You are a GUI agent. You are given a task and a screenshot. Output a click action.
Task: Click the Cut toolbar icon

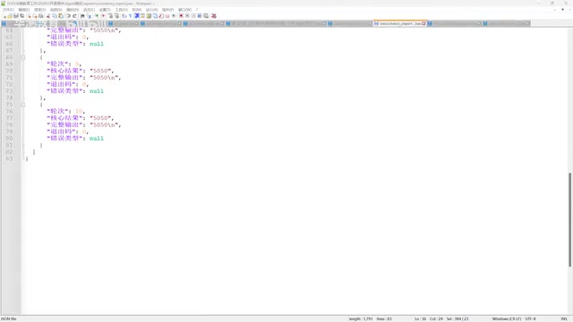[48, 16]
